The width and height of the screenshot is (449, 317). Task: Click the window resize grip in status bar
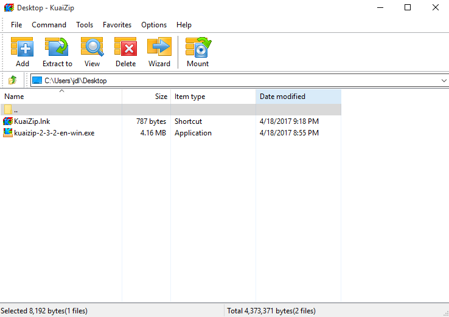coord(445,313)
